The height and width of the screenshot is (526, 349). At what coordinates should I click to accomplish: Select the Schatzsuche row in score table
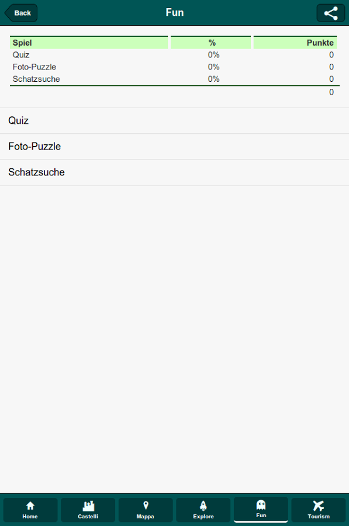click(x=173, y=79)
